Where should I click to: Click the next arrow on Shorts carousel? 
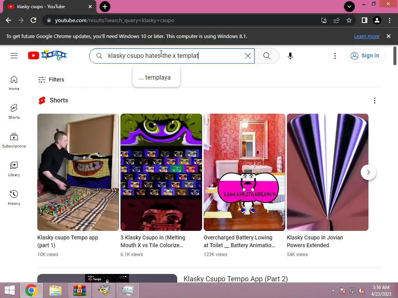[368, 172]
